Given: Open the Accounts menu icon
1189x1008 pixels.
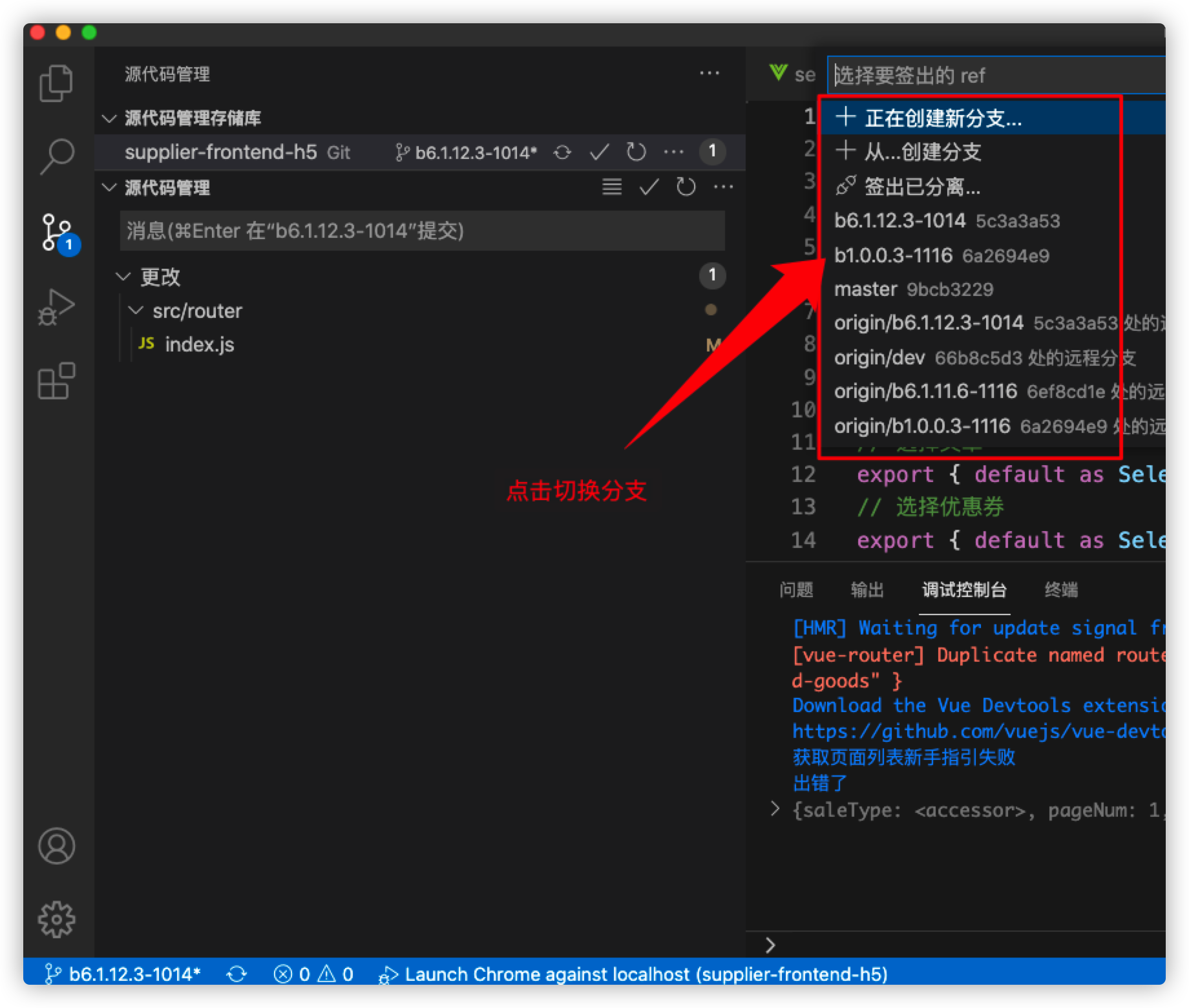Looking at the screenshot, I should [57, 846].
